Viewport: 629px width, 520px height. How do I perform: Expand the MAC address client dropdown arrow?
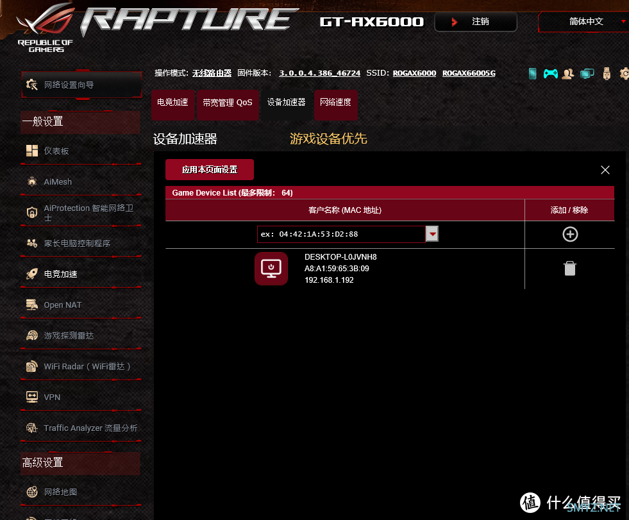click(432, 234)
